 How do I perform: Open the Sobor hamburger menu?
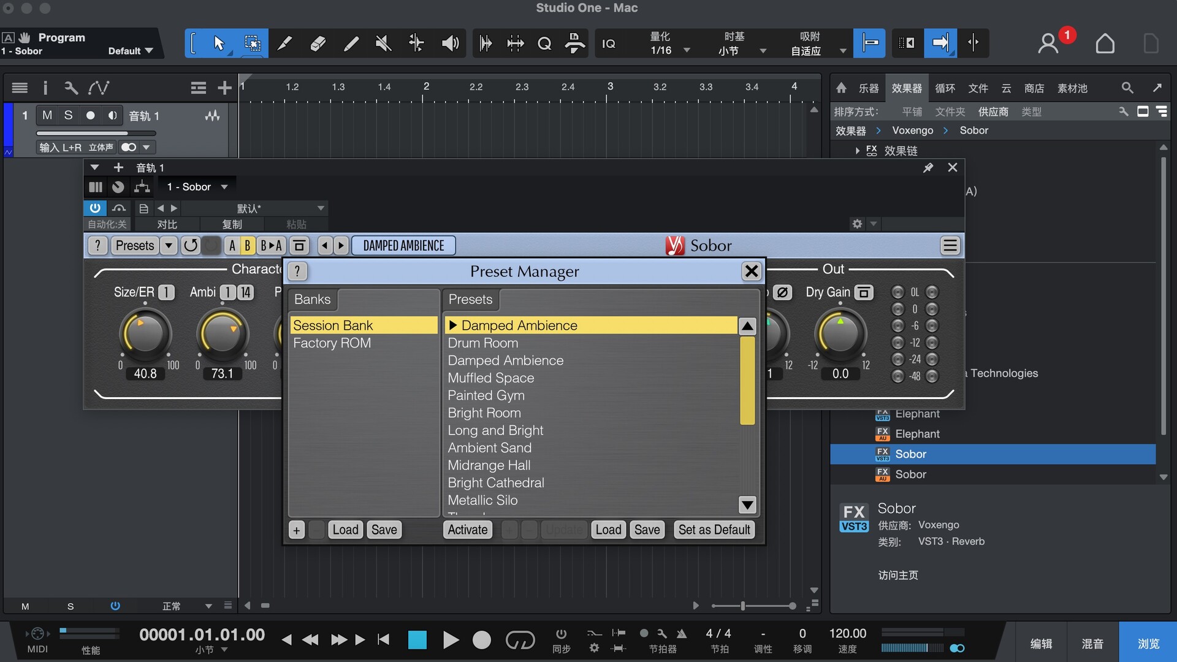pyautogui.click(x=950, y=246)
